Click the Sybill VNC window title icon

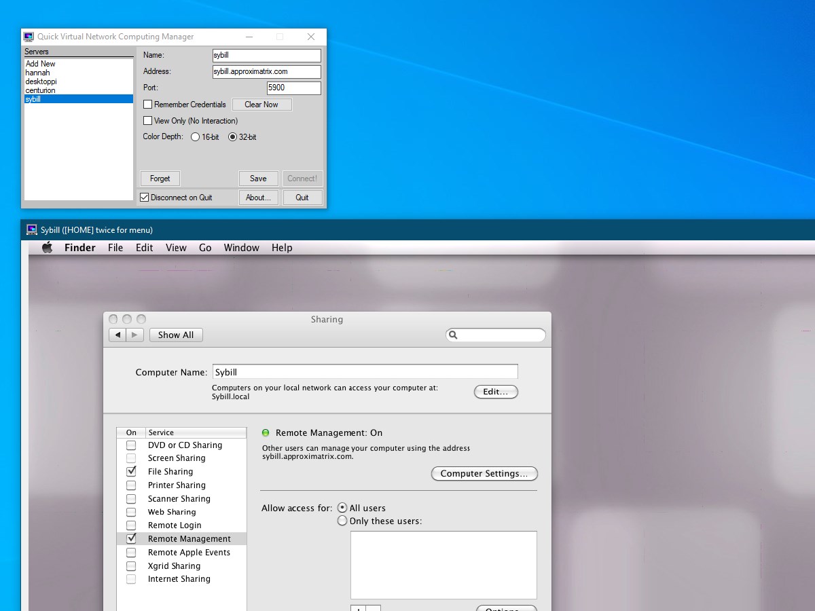pos(32,229)
